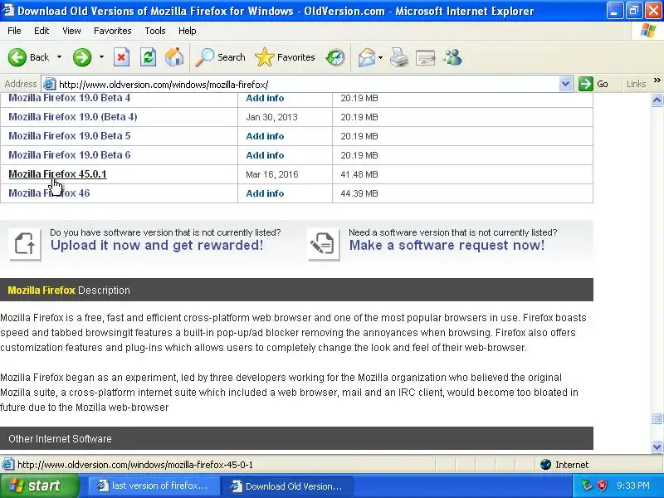Image resolution: width=664 pixels, height=498 pixels.
Task: Click the Mail envelope icon
Action: [x=366, y=57]
